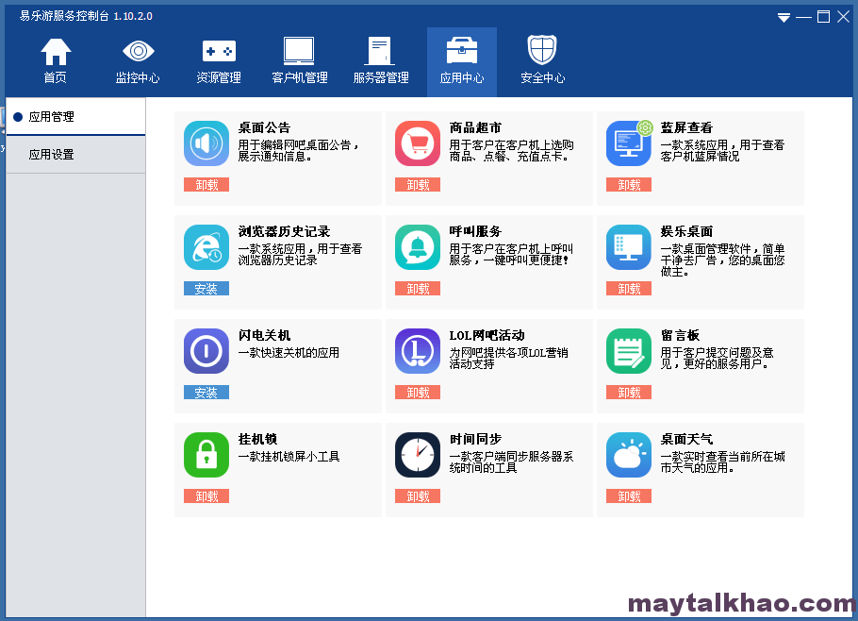The height and width of the screenshot is (621, 858).
Task: Open the title bar dropdown triangle menu
Action: coord(784,18)
